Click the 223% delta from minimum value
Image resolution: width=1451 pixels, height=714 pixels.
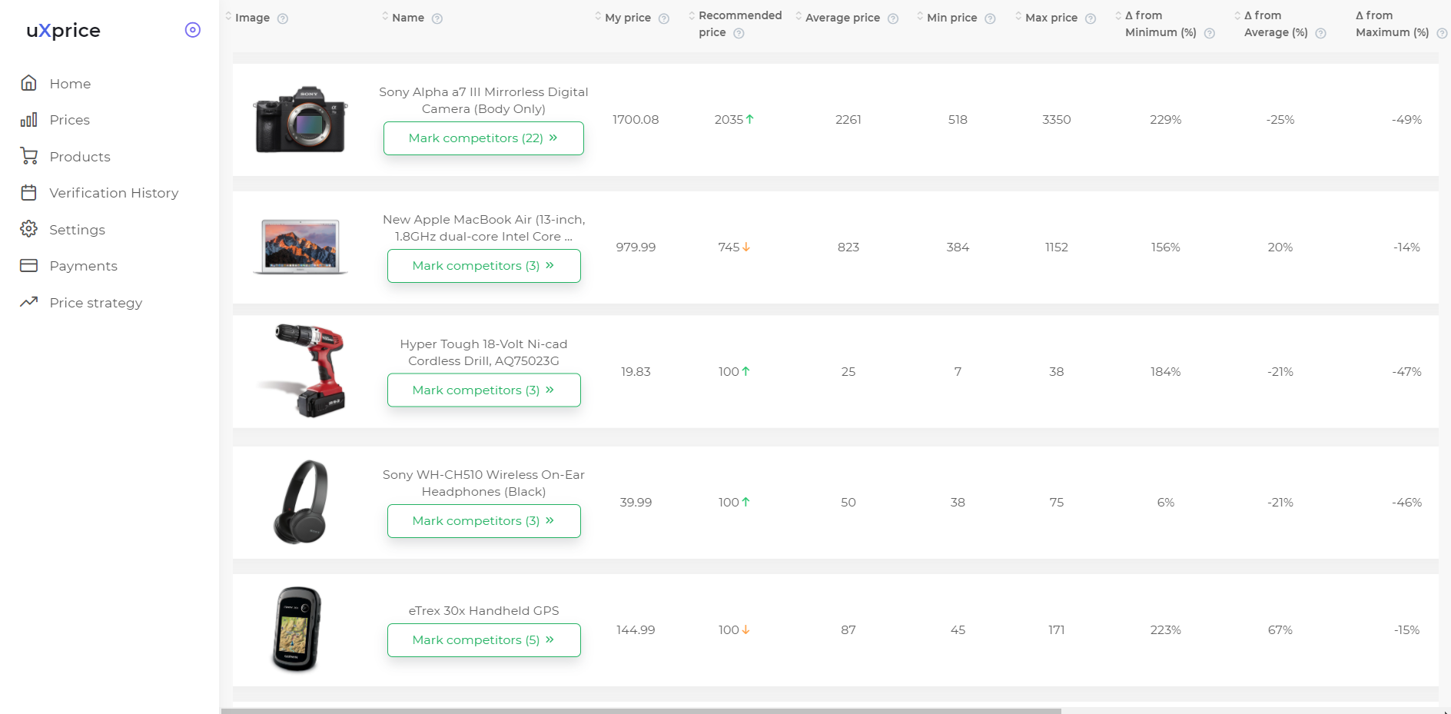pyautogui.click(x=1166, y=630)
